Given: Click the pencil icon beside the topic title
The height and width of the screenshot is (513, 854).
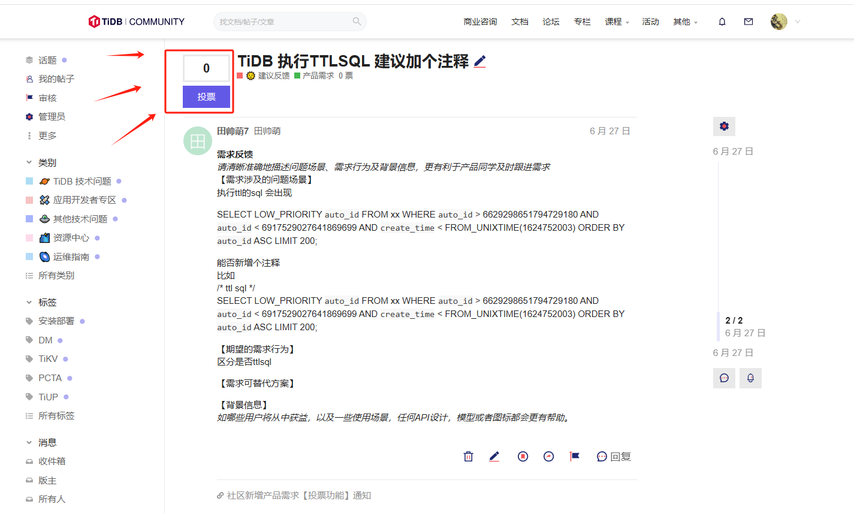Looking at the screenshot, I should [479, 62].
